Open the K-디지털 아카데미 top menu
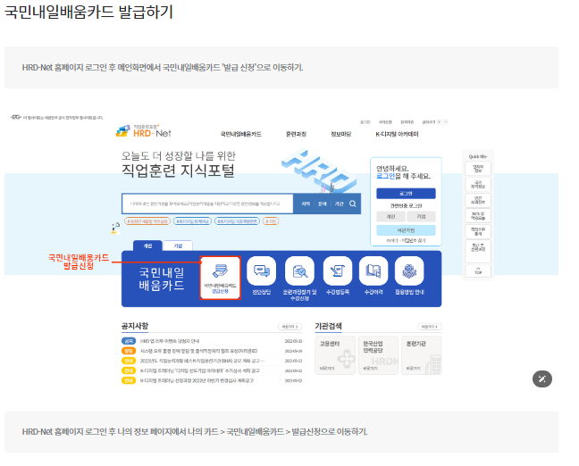This screenshot has height=466, width=579. 397,134
